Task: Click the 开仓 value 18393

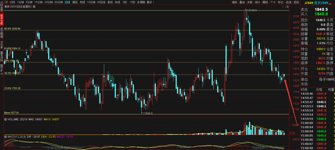Action: coord(321,69)
